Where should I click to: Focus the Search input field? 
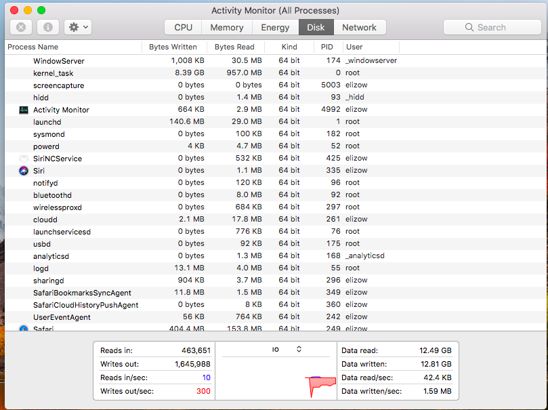pos(492,27)
